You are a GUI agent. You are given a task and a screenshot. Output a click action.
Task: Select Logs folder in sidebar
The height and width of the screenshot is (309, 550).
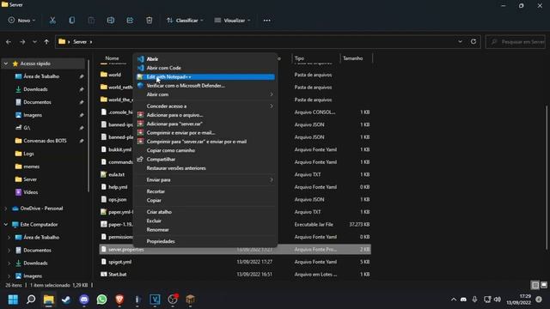point(28,154)
